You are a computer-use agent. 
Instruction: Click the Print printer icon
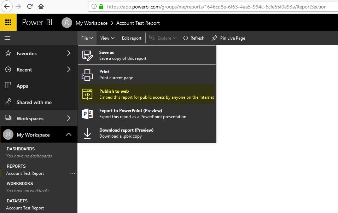[87, 75]
